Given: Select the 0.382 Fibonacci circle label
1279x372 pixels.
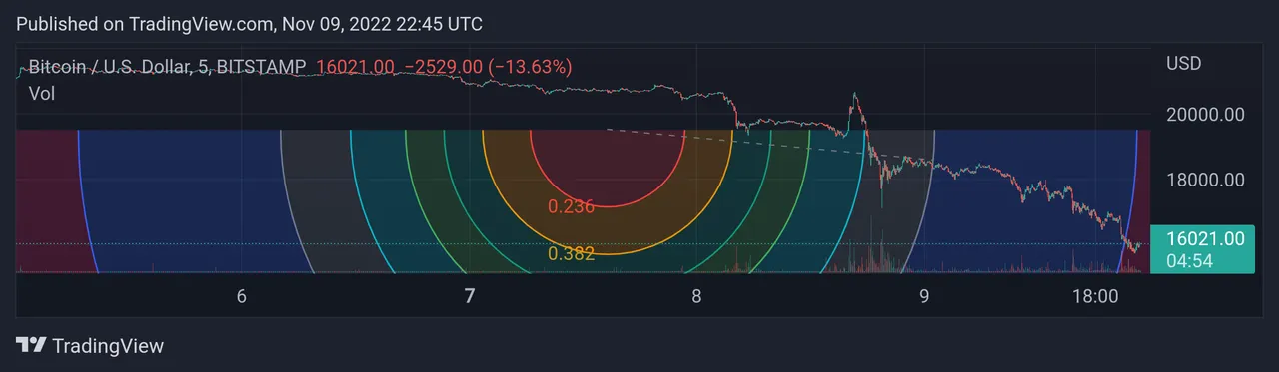Looking at the screenshot, I should coord(572,254).
